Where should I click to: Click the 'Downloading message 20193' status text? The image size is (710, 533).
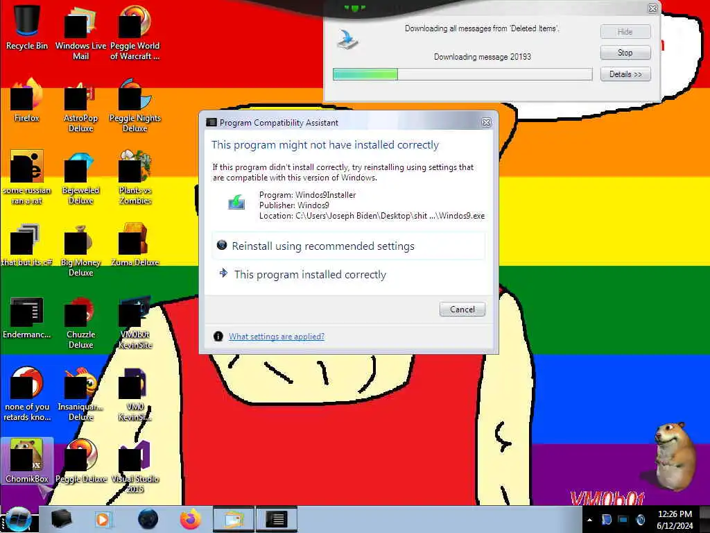click(483, 57)
